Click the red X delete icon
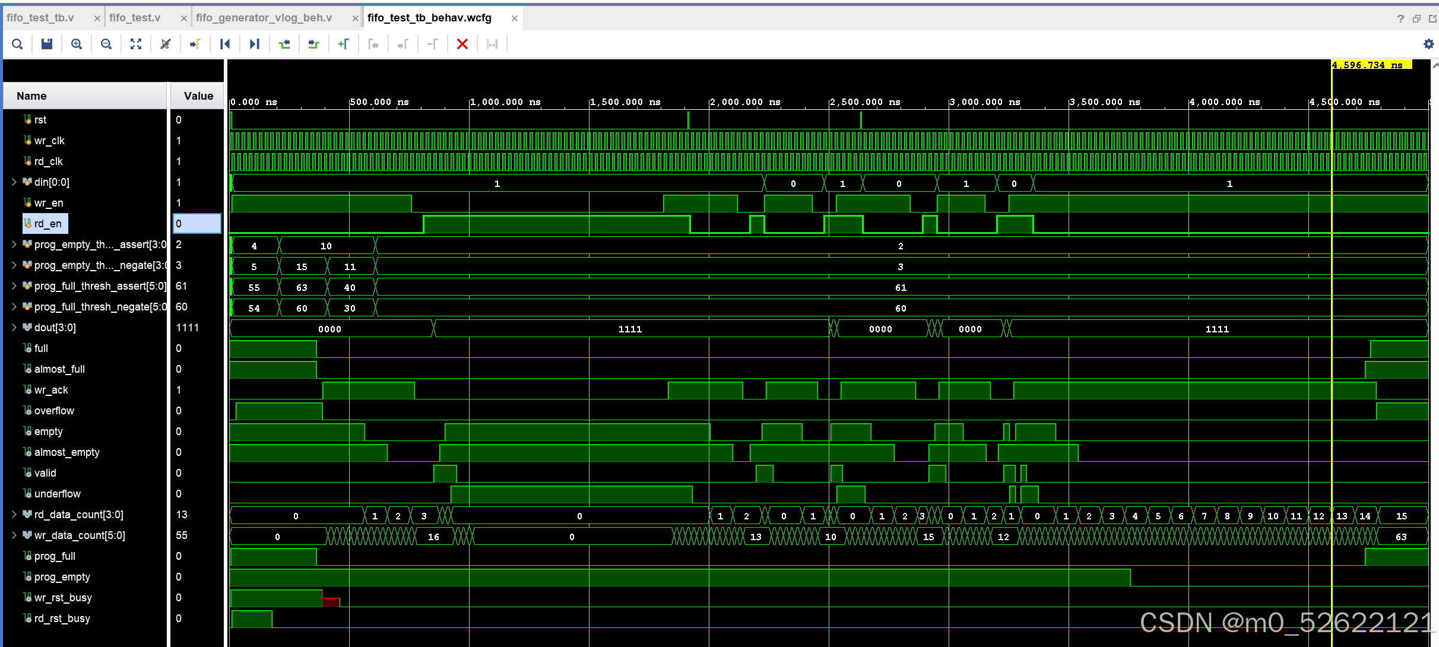Screen dimensions: 1439x647 (x=462, y=44)
